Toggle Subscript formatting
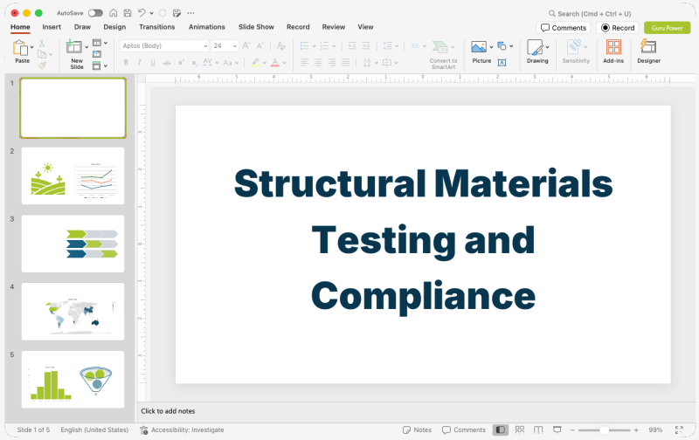 click(194, 63)
